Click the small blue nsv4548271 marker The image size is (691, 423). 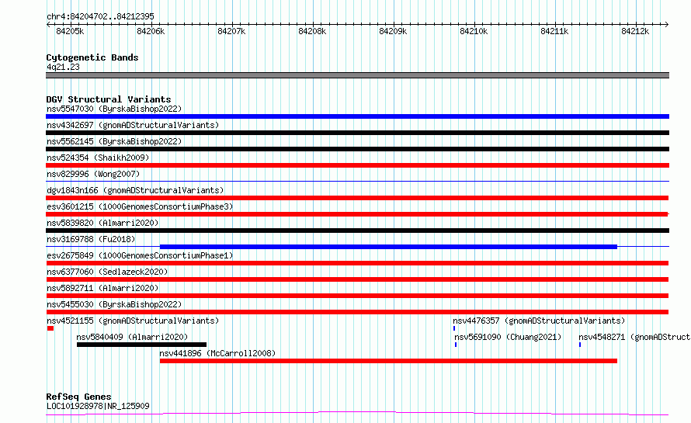tap(580, 345)
